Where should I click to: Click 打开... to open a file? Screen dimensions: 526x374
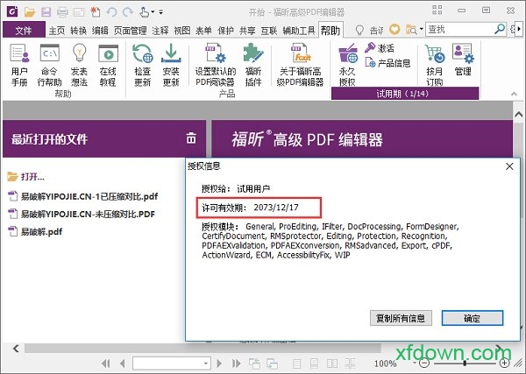pos(25,176)
